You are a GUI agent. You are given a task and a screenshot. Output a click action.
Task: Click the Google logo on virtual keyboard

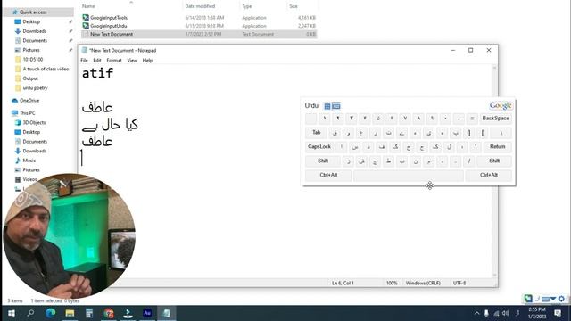click(x=501, y=105)
